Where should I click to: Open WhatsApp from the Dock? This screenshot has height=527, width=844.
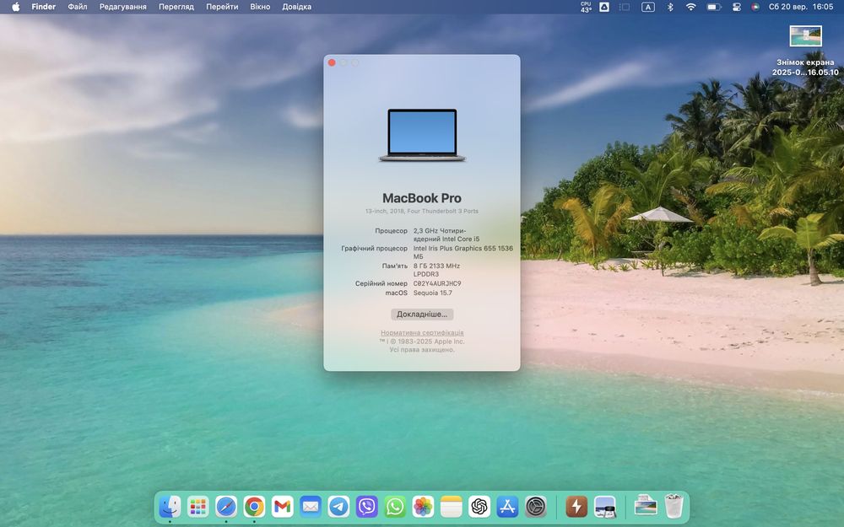(x=395, y=507)
